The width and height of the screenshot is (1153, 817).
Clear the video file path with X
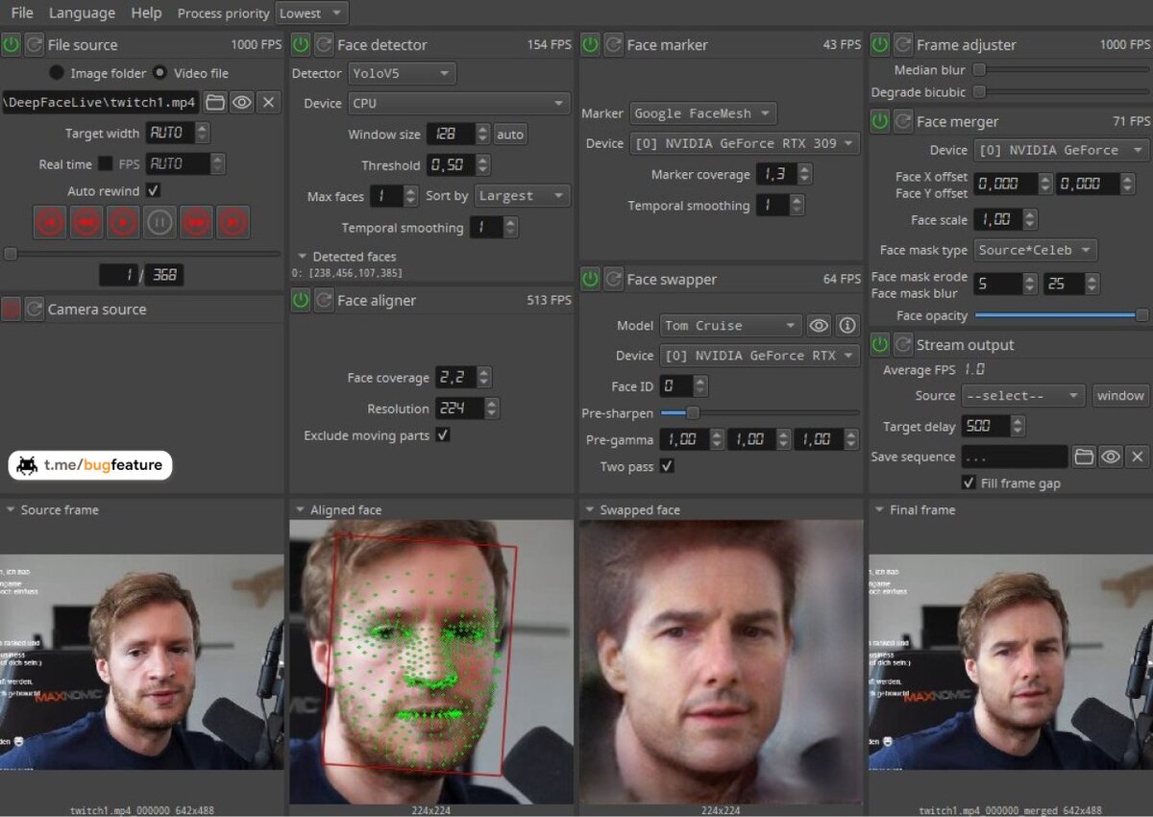(x=269, y=102)
